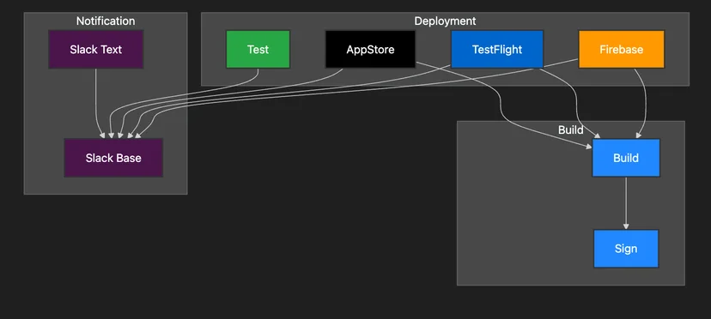This screenshot has height=319, width=711.
Task: Select the Slack Base node
Action: click(x=113, y=158)
